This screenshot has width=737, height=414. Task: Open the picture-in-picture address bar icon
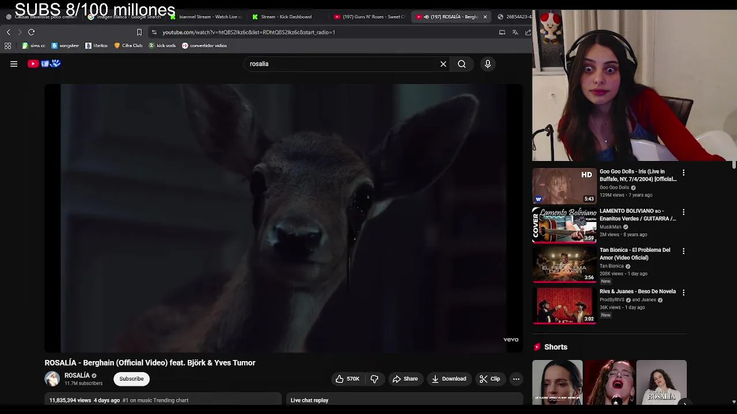pyautogui.click(x=502, y=32)
